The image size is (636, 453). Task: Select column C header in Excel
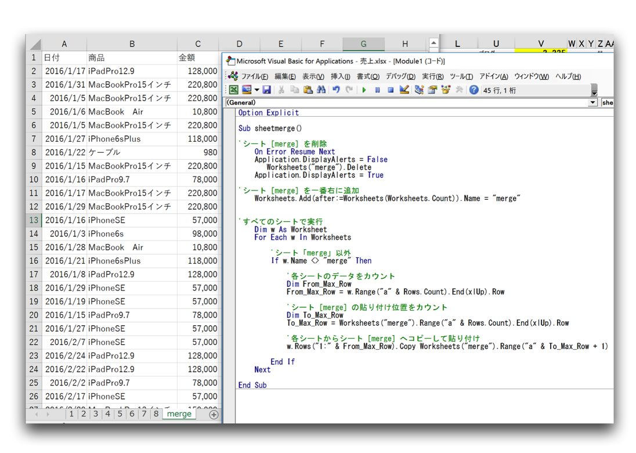pyautogui.click(x=198, y=44)
